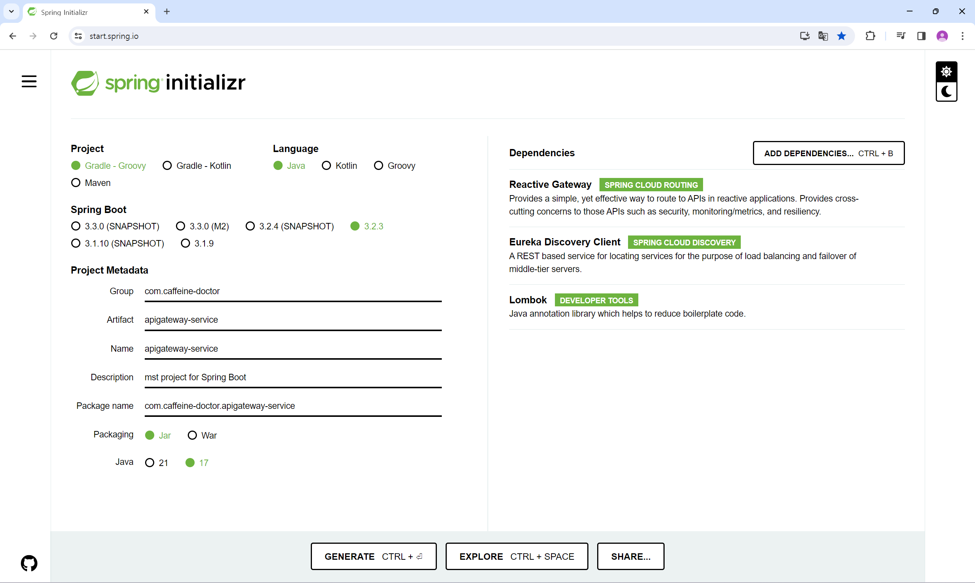Toggle the browser side panel
Image resolution: width=975 pixels, height=583 pixels.
pos(921,36)
